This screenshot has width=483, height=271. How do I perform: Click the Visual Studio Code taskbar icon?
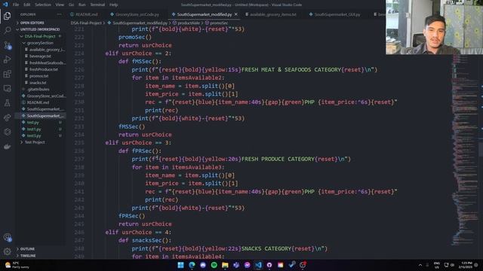pos(258,265)
